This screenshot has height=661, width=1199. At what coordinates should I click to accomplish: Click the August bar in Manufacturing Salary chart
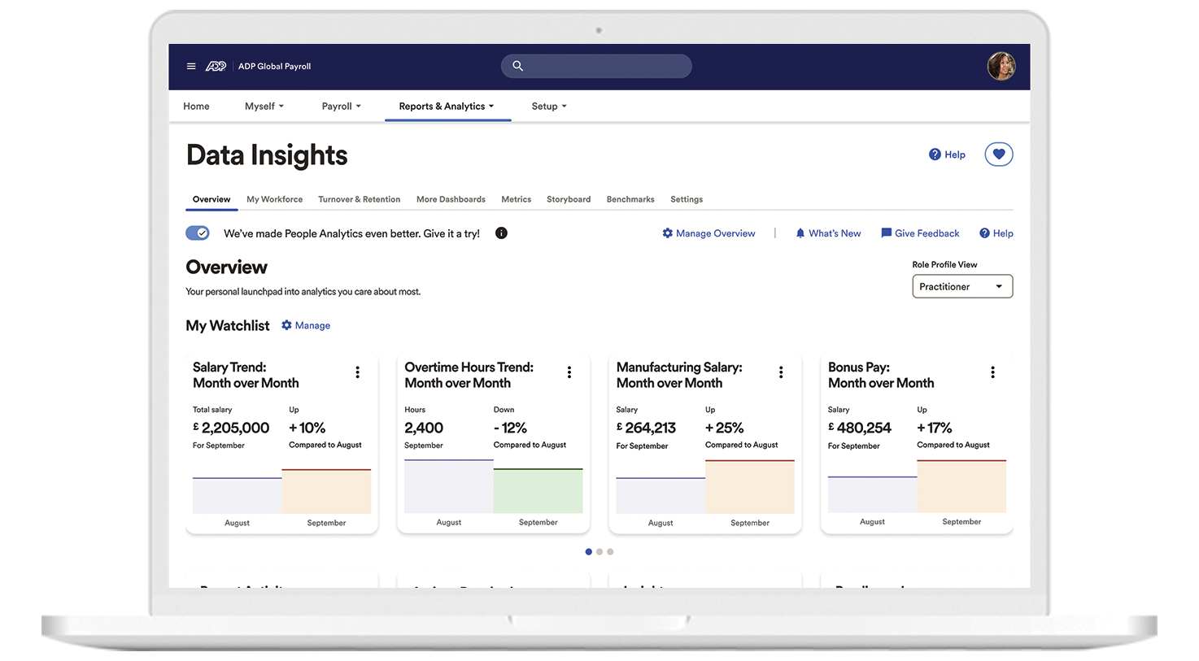coord(661,495)
